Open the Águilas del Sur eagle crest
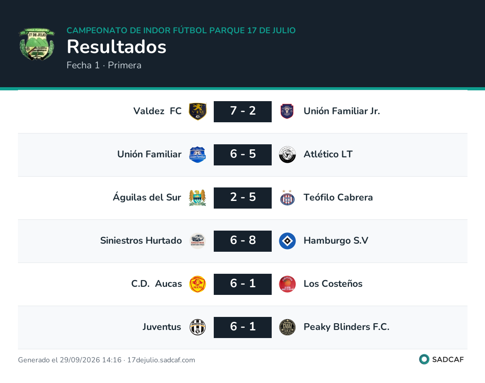Image resolution: width=485 pixels, height=383 pixels. click(198, 198)
